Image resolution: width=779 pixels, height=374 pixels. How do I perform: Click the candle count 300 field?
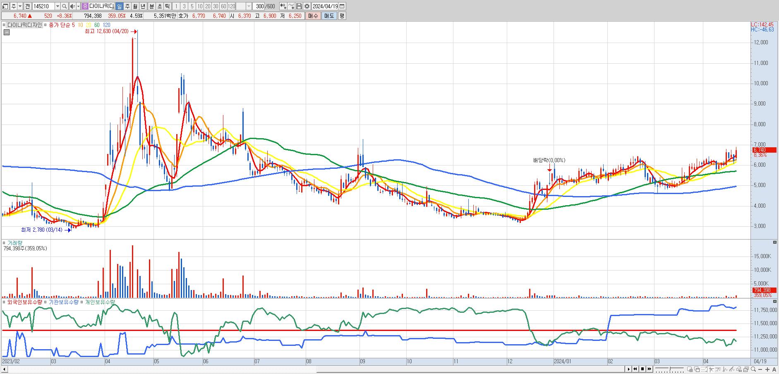click(x=259, y=6)
